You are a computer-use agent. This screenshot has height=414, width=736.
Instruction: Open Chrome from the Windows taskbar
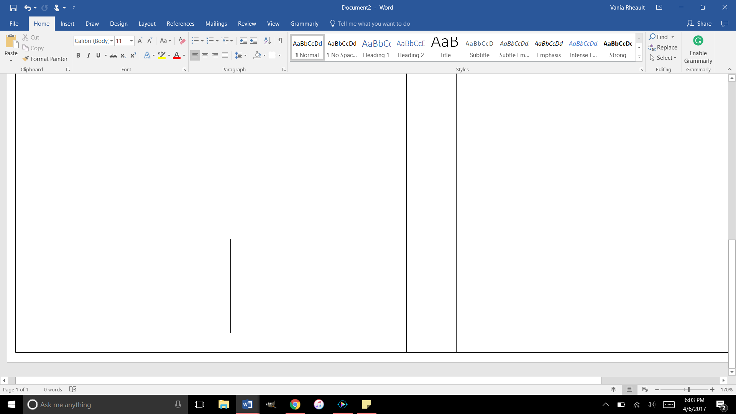pos(295,404)
